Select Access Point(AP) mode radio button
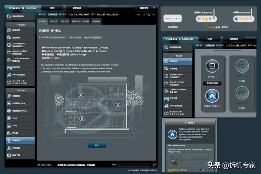Screen dimensions: 261x174 (x=43, y=51)
